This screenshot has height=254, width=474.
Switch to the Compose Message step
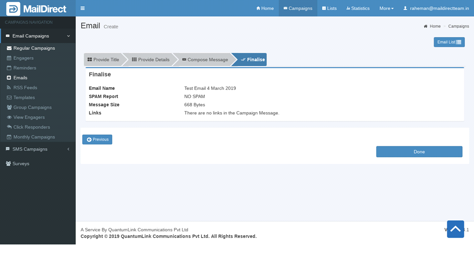[x=204, y=60]
